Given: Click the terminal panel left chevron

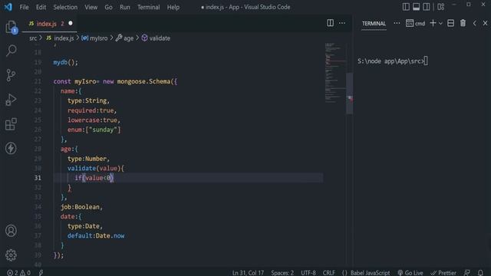Looking at the screenshot, I should [x=475, y=23].
